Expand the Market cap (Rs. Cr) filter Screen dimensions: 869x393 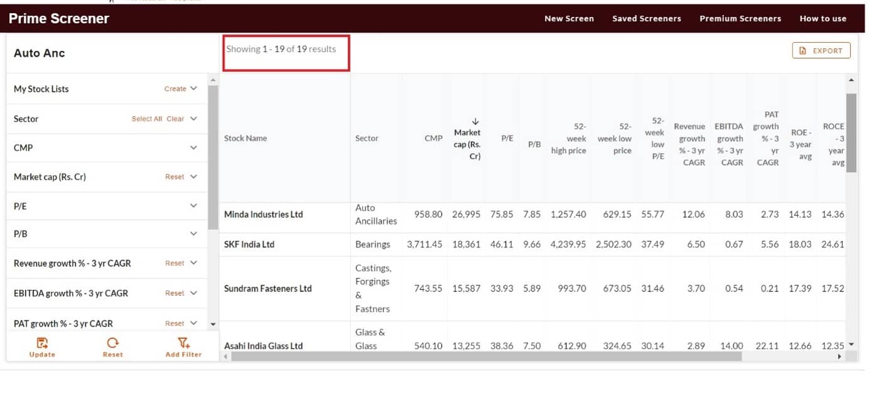(193, 177)
